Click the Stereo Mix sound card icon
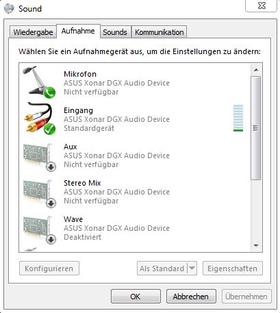This screenshot has width=280, height=313. coord(39,193)
